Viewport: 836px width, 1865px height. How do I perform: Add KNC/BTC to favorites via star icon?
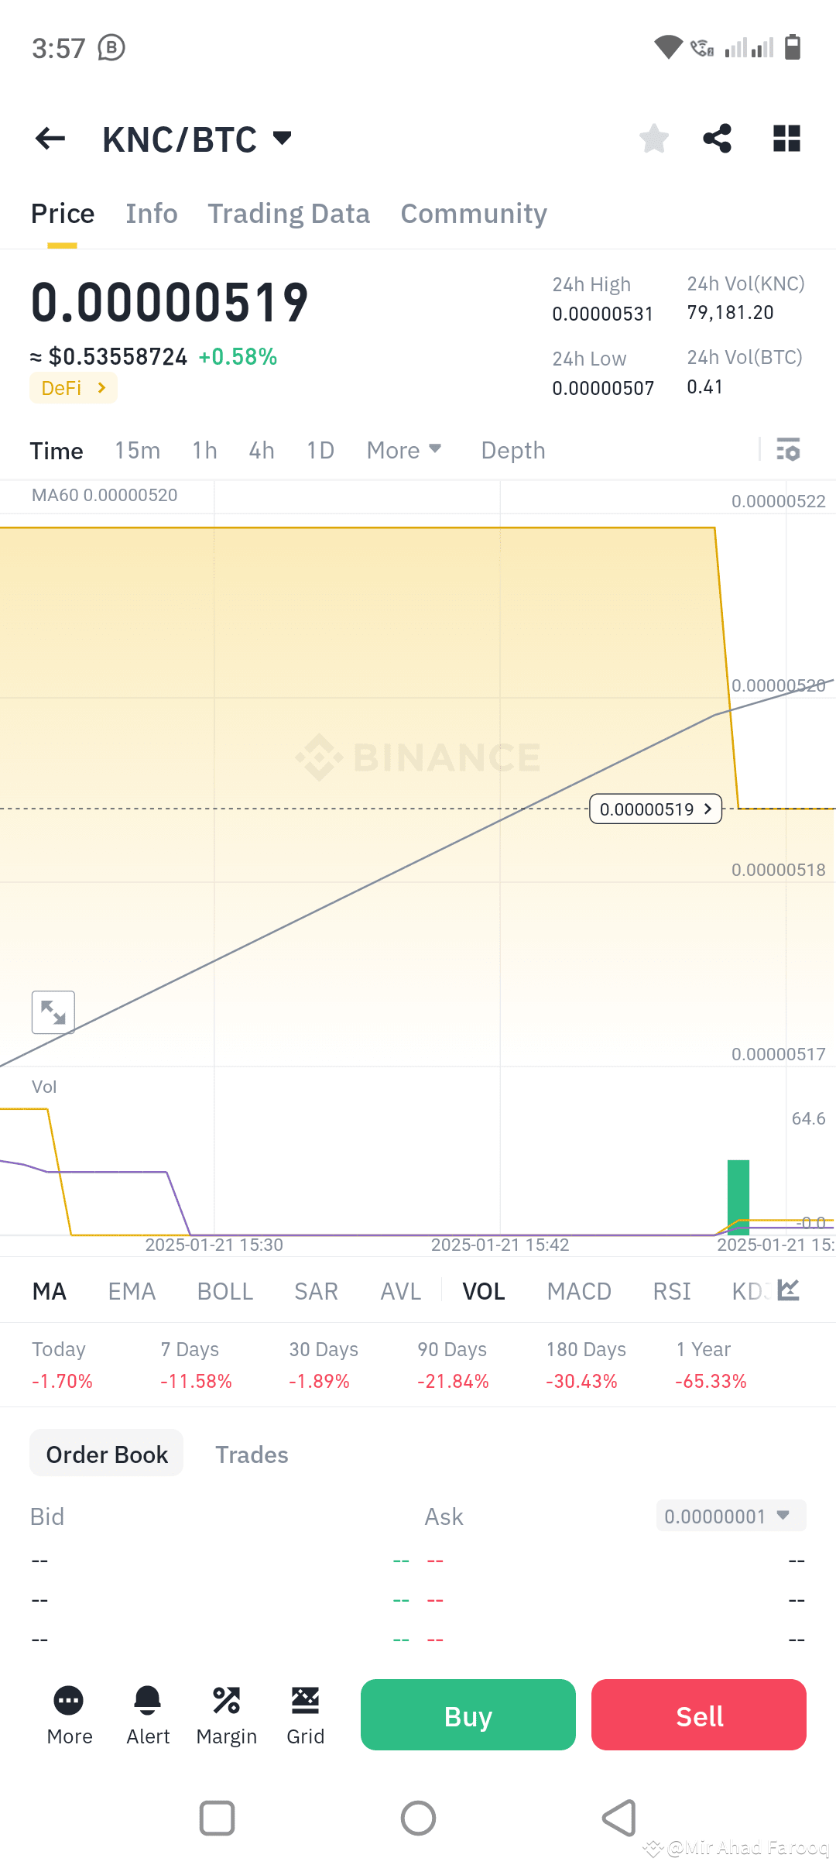tap(654, 138)
